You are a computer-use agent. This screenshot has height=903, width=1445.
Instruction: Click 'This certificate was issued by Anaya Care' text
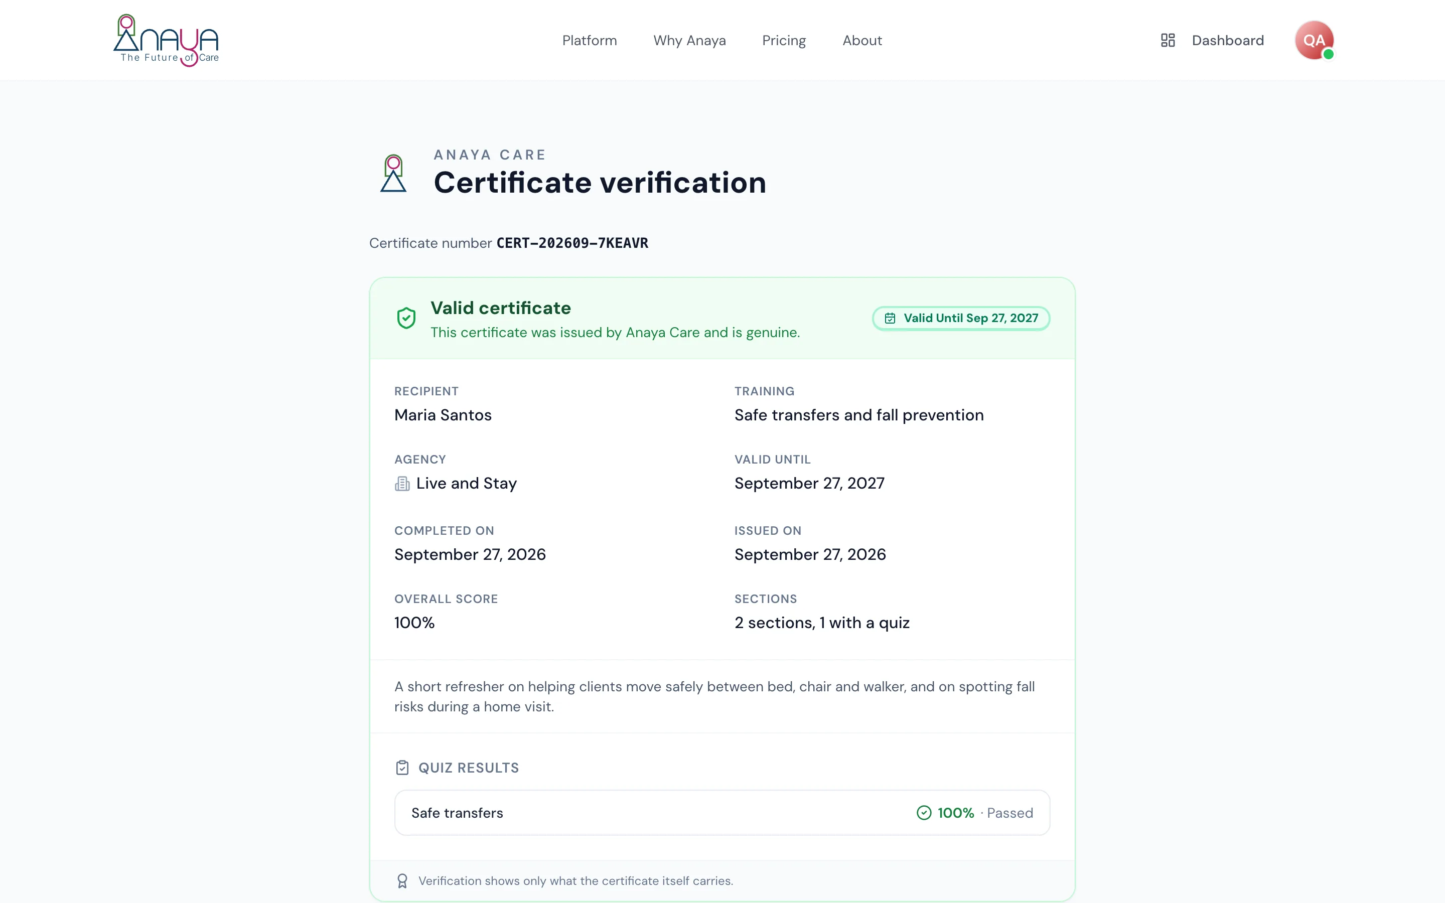[615, 333]
